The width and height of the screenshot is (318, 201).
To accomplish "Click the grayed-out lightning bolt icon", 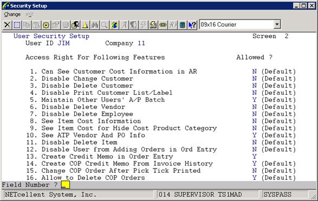I will (x=144, y=25).
